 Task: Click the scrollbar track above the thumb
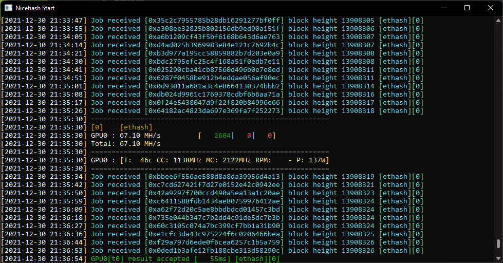tap(498, 128)
